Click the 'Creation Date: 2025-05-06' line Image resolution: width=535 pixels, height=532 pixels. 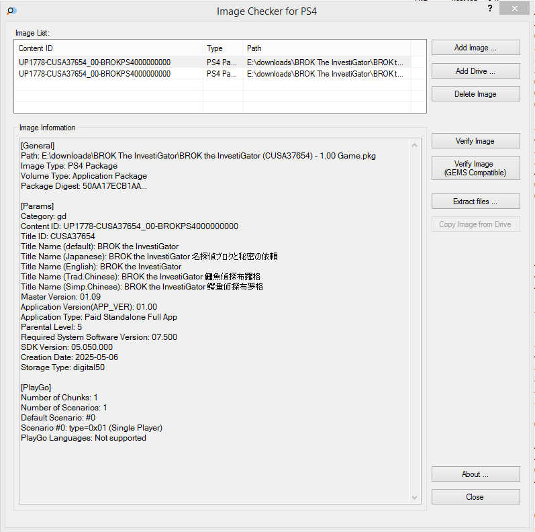coord(70,357)
